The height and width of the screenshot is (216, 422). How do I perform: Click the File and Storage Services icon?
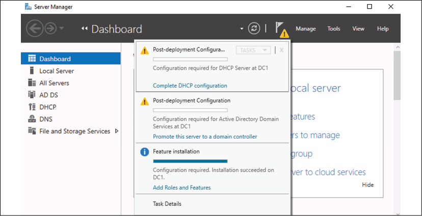pos(32,131)
